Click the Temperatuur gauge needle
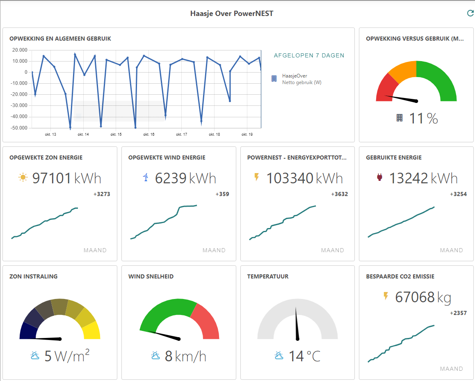475x381 pixels. [x=297, y=324]
